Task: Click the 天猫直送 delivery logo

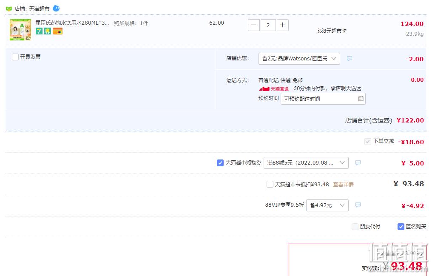Action: point(273,89)
